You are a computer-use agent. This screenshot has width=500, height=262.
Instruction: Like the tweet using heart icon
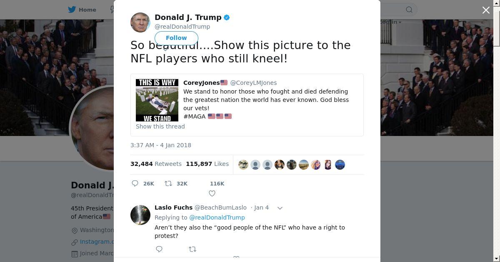click(212, 193)
